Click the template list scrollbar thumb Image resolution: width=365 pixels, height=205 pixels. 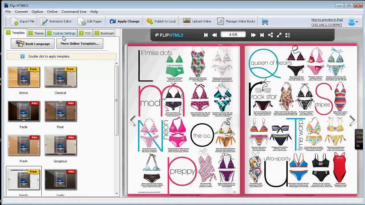pyautogui.click(x=116, y=100)
